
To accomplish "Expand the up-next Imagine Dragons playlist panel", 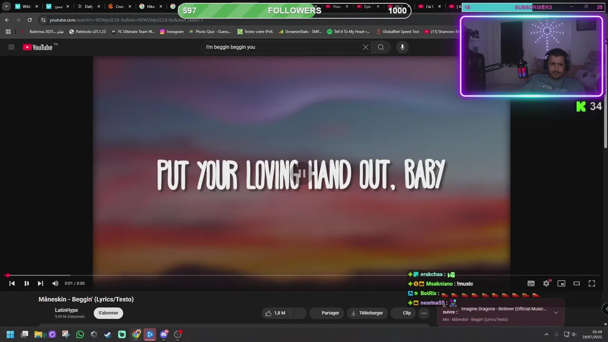I will [x=556, y=313].
